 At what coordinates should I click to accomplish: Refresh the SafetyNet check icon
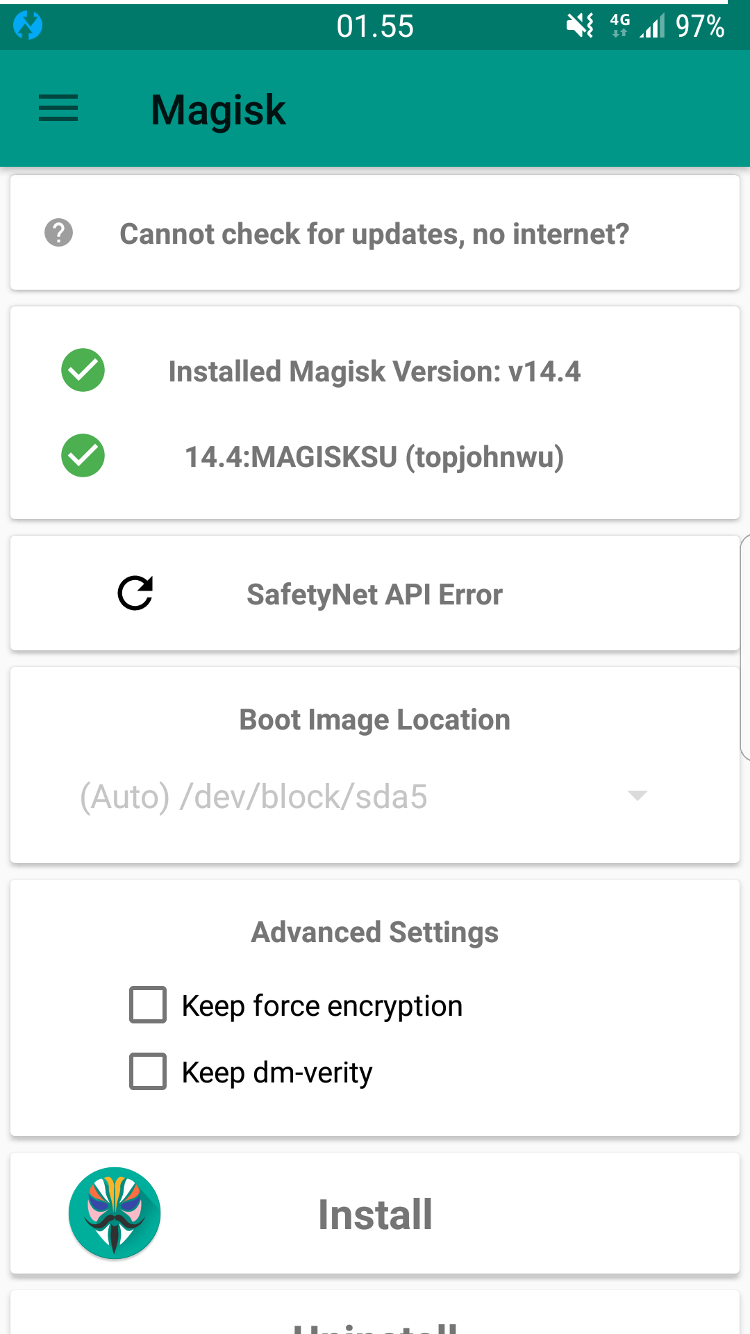pyautogui.click(x=135, y=593)
